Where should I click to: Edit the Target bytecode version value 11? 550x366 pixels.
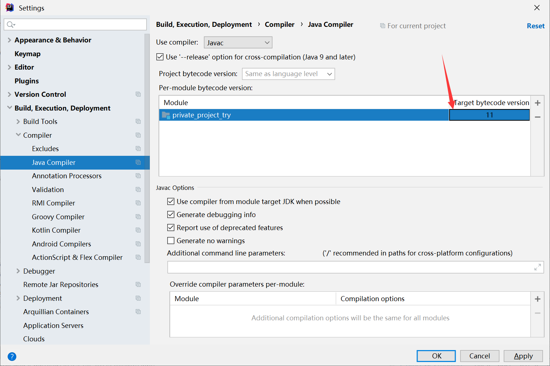click(489, 115)
